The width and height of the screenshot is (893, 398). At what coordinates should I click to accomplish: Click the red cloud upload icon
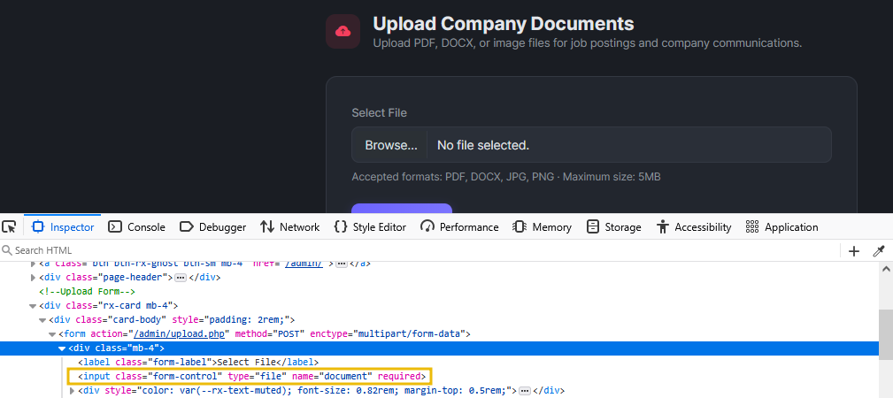click(x=343, y=31)
